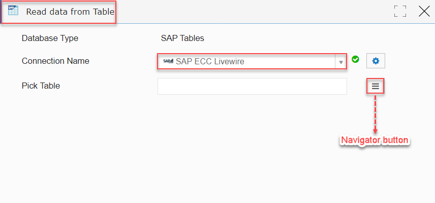Click the empty title bar area
This screenshot has width=435, height=203.
tap(250, 12)
